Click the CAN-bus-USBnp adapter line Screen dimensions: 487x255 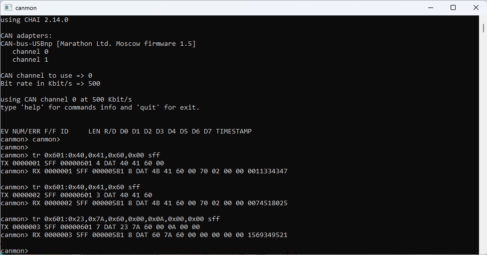[x=98, y=44]
